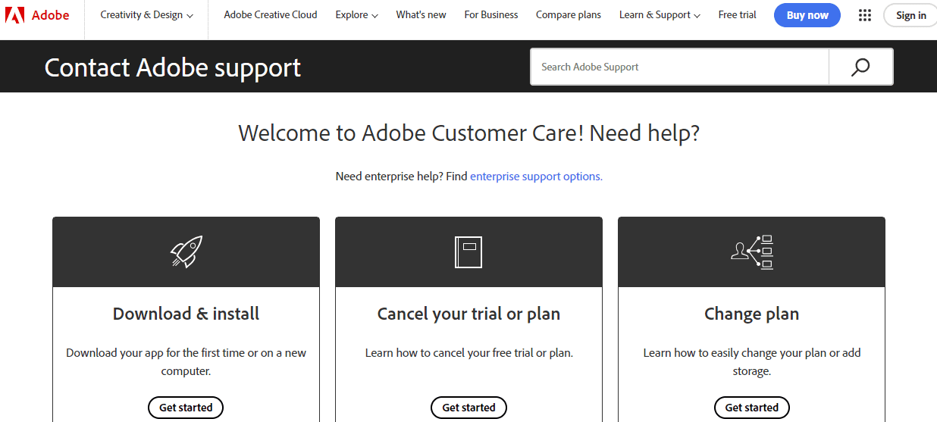The height and width of the screenshot is (422, 937).
Task: Click Get started under Cancel your trial or plan
Action: [468, 408]
